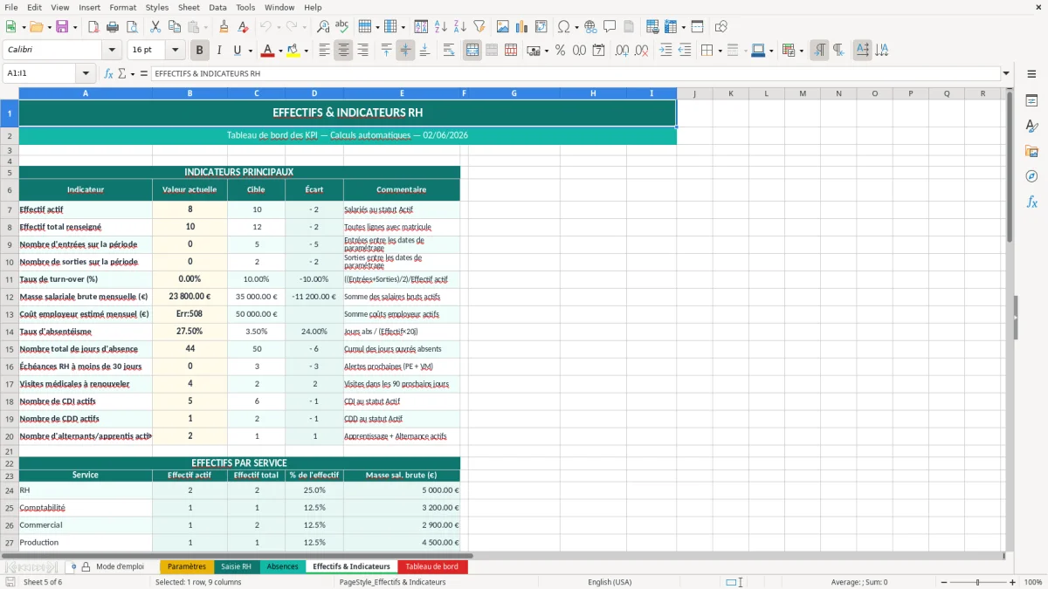Click the Insert Comment icon

pyautogui.click(x=609, y=27)
